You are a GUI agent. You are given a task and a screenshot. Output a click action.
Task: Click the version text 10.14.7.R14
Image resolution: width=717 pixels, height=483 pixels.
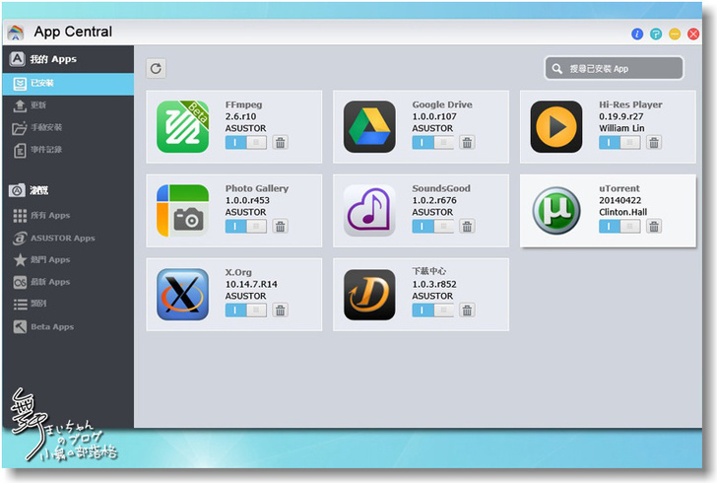tap(251, 284)
